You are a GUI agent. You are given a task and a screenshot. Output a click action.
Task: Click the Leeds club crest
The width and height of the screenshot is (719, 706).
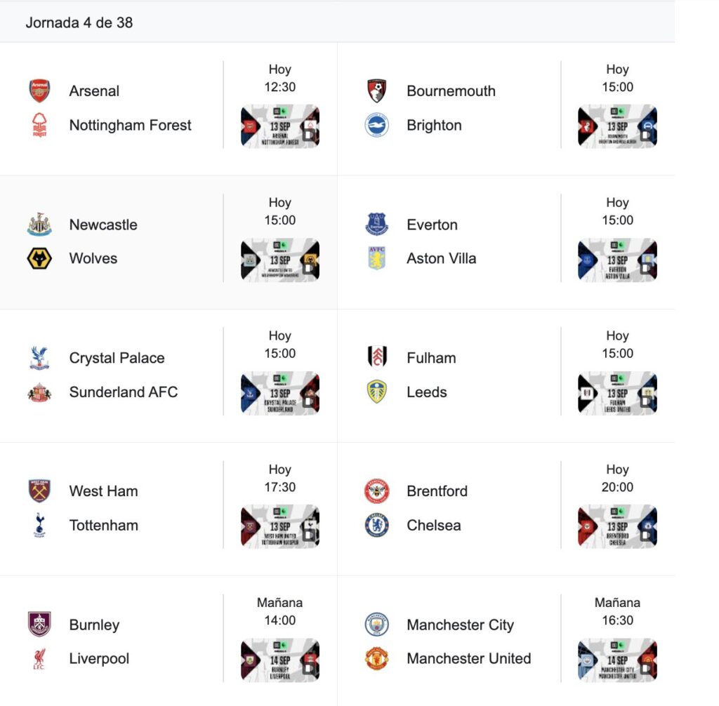tap(377, 392)
